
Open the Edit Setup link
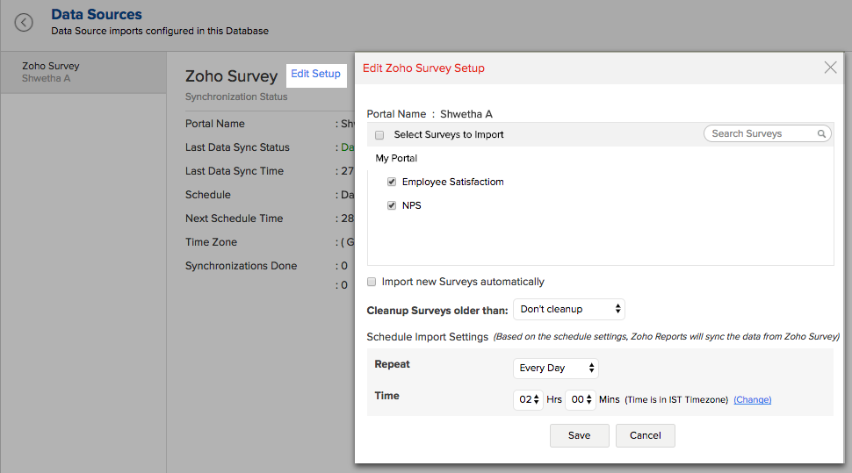pos(315,74)
